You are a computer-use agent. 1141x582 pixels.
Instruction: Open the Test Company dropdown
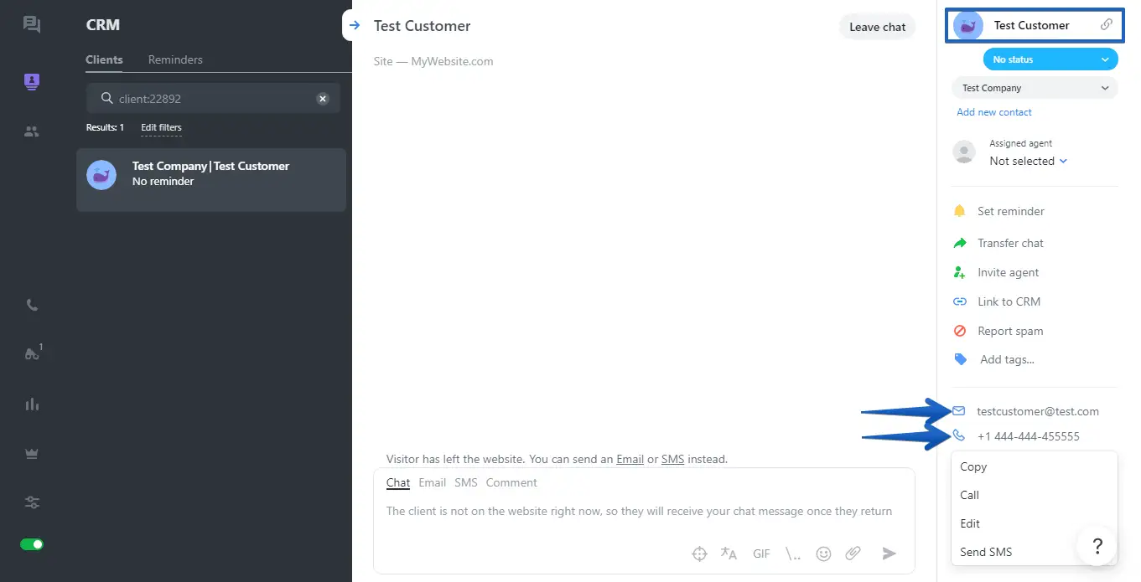tap(1035, 88)
